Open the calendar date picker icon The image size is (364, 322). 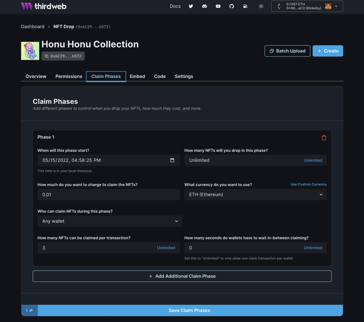(172, 160)
